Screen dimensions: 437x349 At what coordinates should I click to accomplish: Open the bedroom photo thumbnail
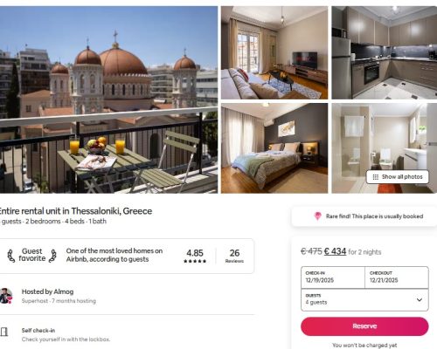click(x=274, y=148)
